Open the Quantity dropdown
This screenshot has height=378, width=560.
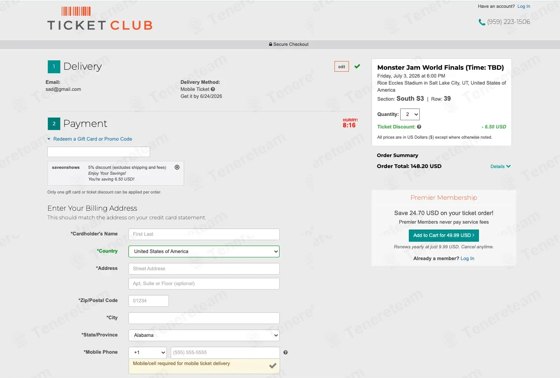click(410, 114)
